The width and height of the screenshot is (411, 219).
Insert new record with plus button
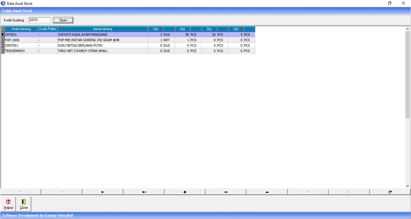[x=185, y=192]
